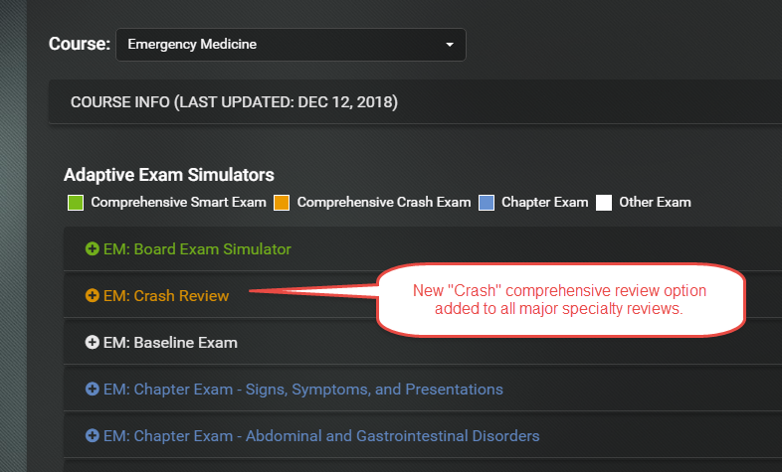Open the Course dropdown arrow

point(450,45)
